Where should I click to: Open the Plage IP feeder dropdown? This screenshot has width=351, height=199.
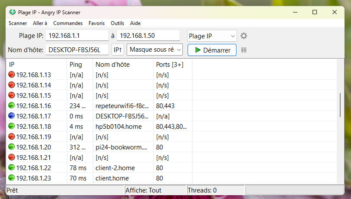pyautogui.click(x=212, y=36)
